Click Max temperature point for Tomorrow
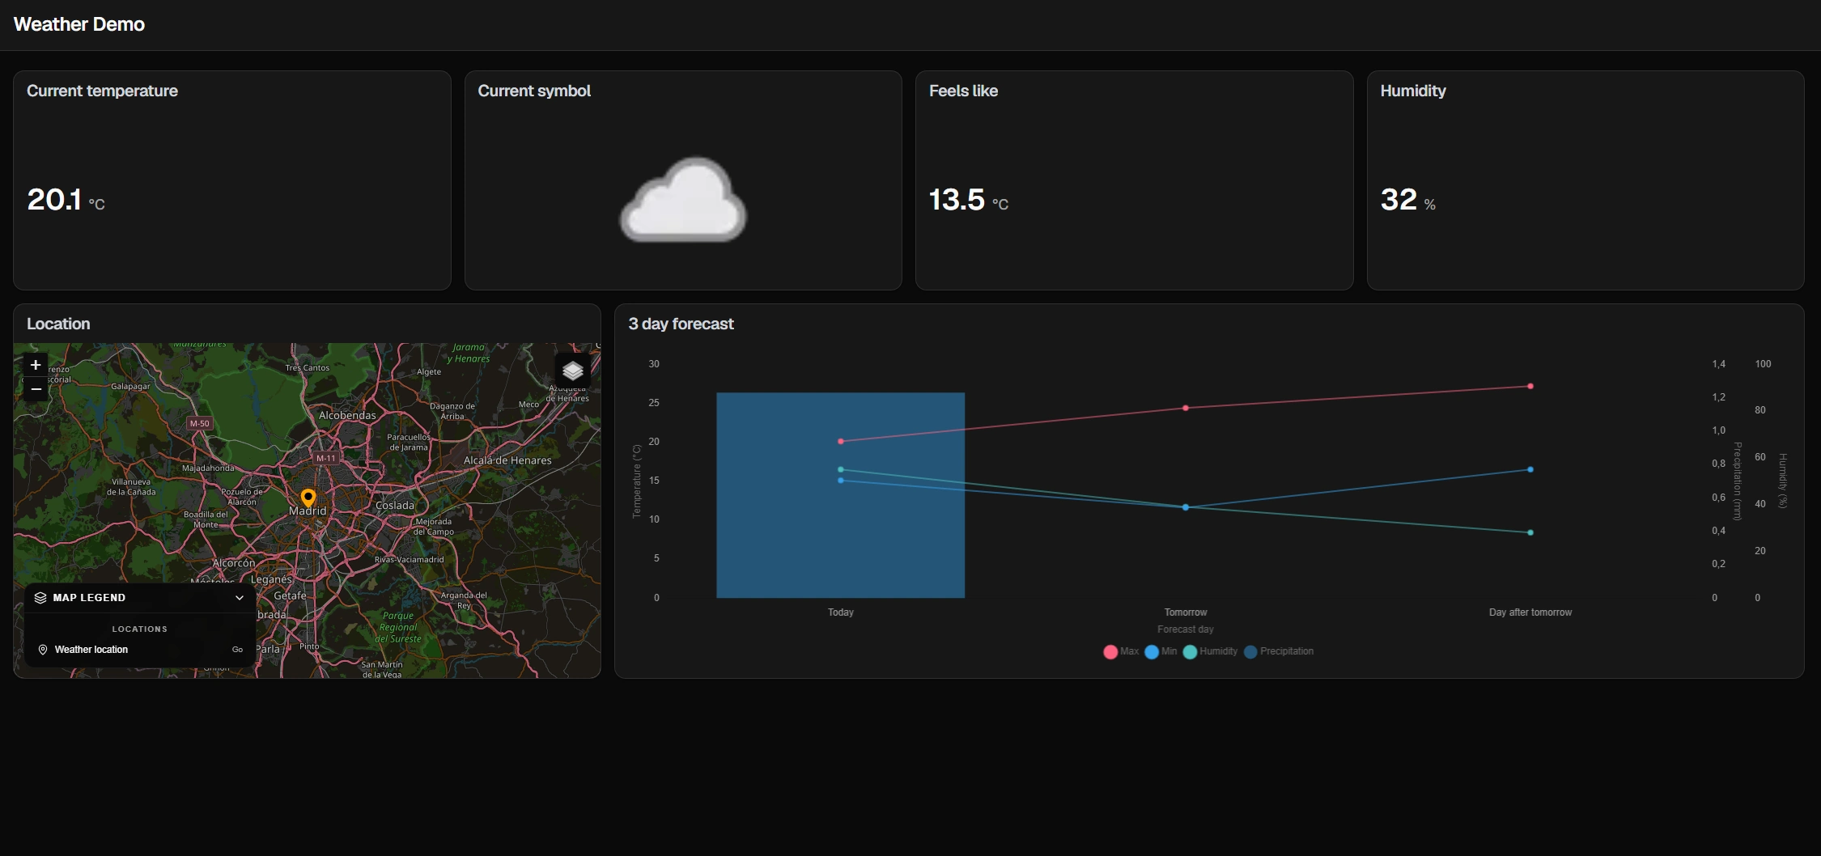The width and height of the screenshot is (1821, 856). click(x=1186, y=408)
